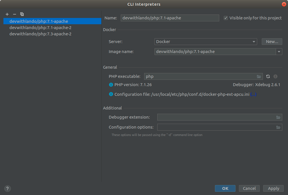Remove the selected interpreter using the minus icon
Image resolution: width=288 pixels, height=195 pixels.
14,14
